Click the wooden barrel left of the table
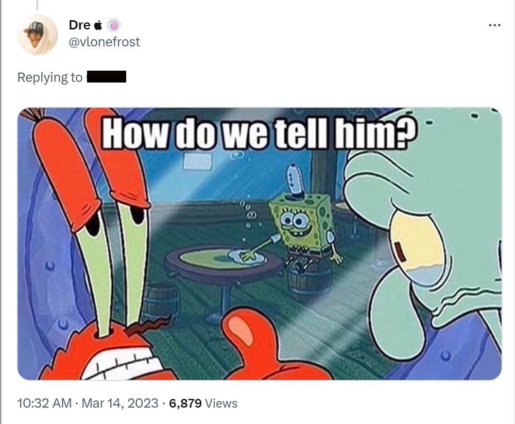The image size is (515, 424). coord(162,303)
